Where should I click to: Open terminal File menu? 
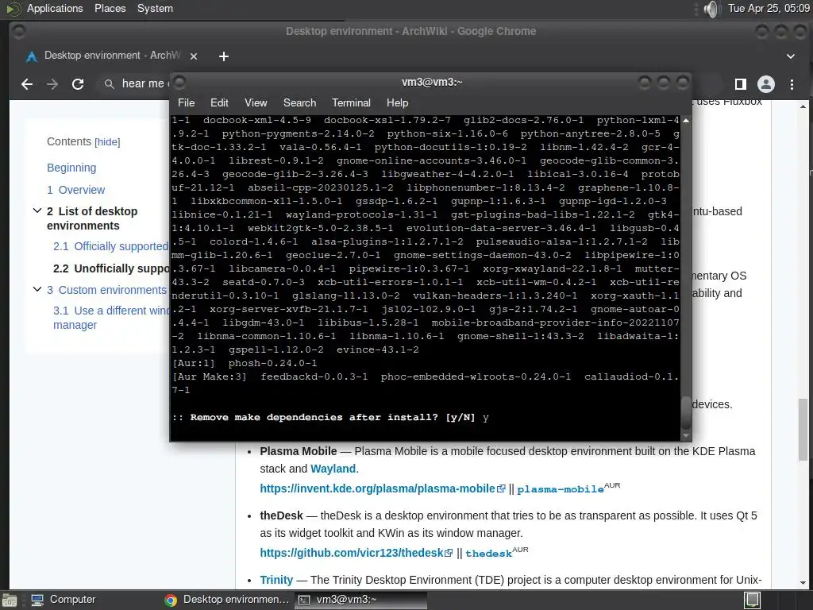click(186, 102)
